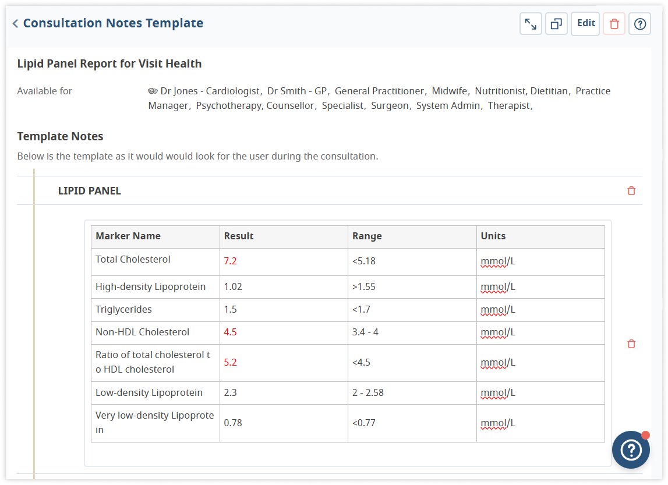Click the <0.77 range value
This screenshot has height=485, width=668.
(364, 423)
